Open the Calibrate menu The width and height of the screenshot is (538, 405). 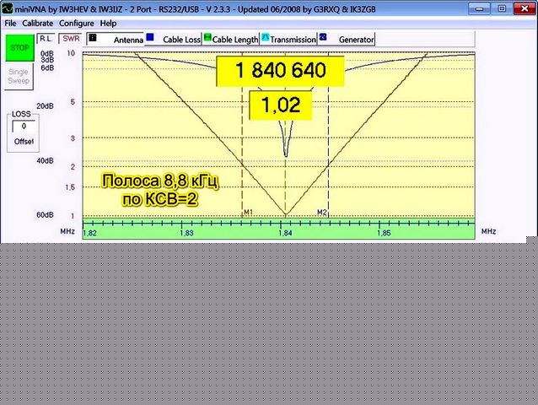(36, 24)
